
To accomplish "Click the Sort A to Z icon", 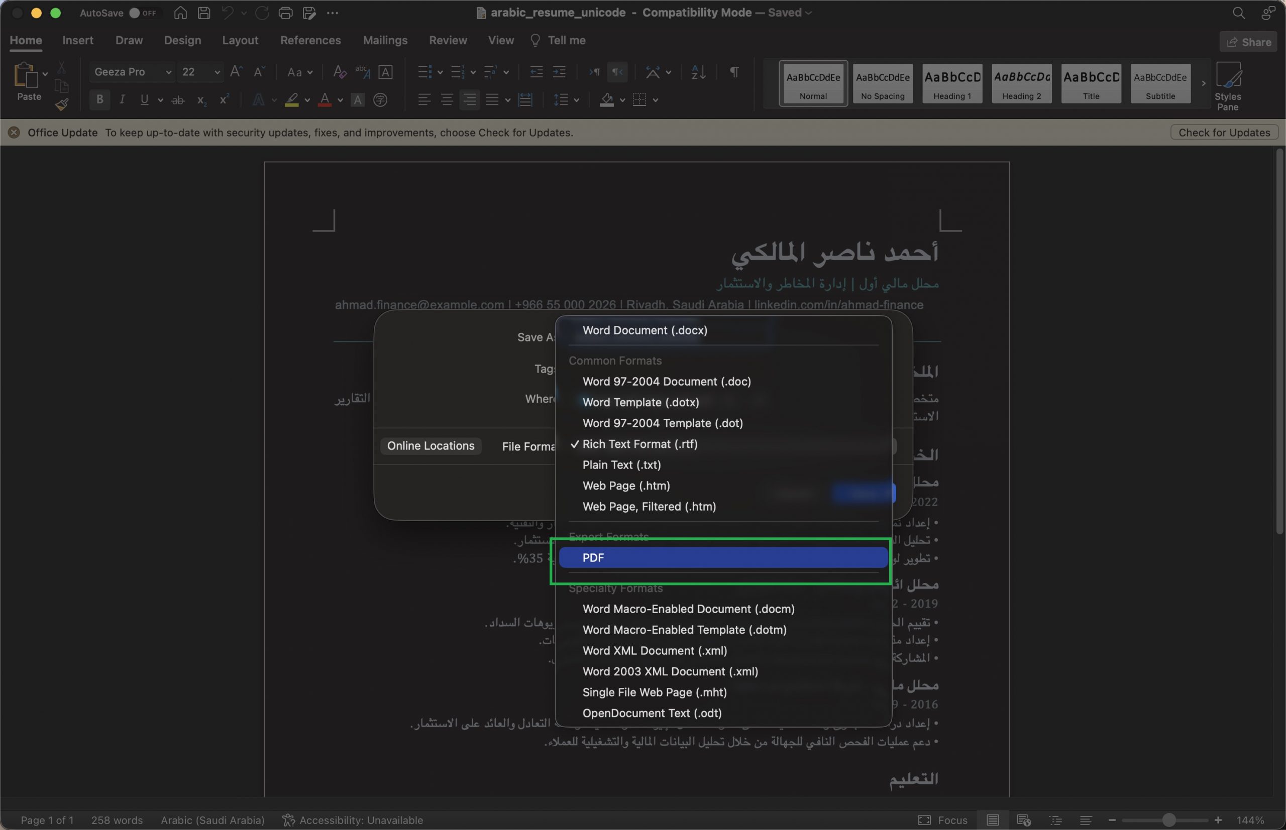I will (698, 72).
